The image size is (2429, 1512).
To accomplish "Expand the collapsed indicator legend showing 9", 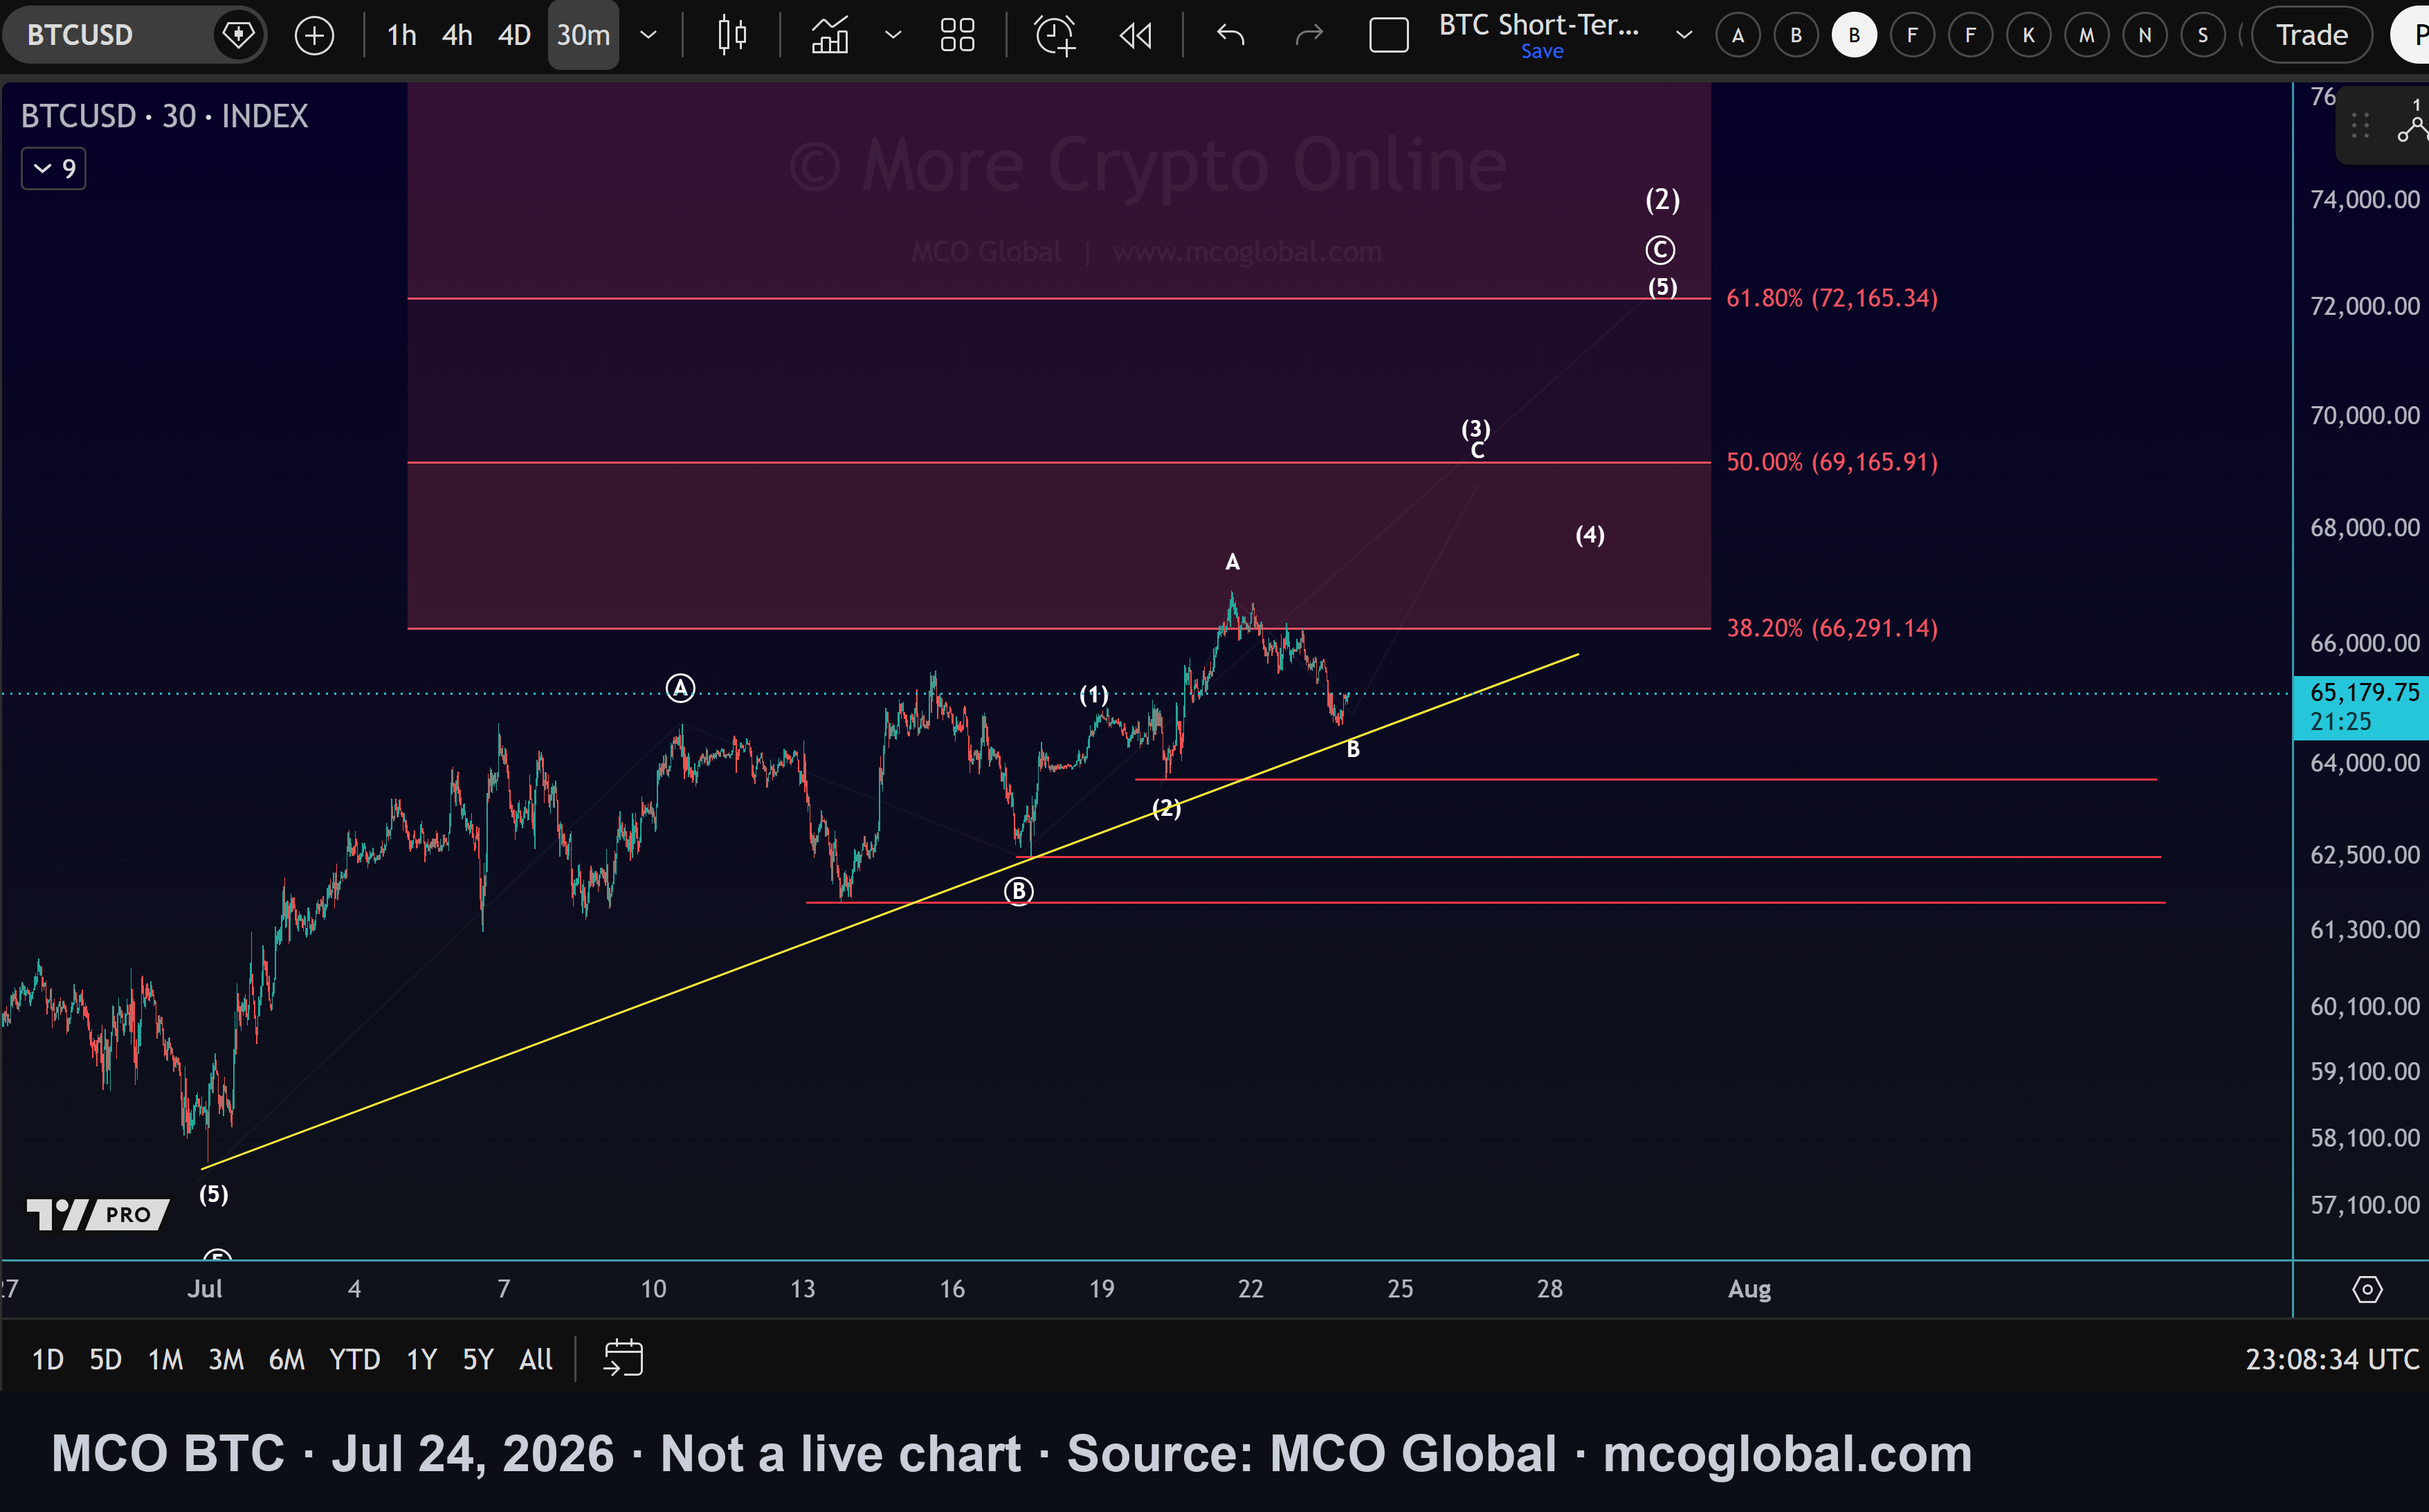I will (54, 168).
